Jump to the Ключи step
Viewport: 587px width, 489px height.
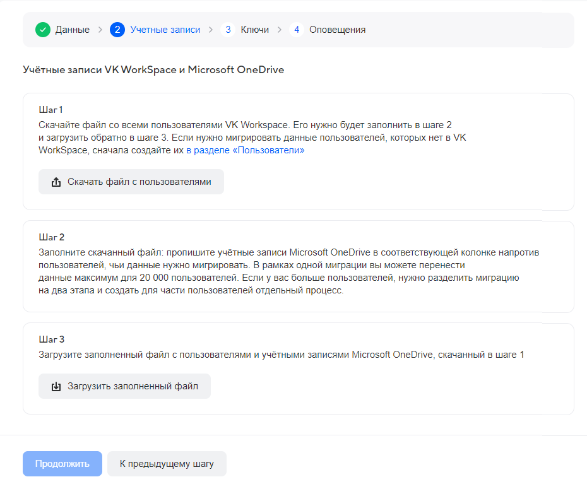click(x=254, y=30)
